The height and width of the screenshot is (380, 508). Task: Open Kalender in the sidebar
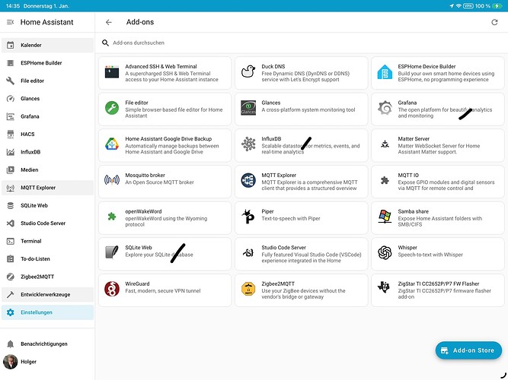(x=47, y=45)
